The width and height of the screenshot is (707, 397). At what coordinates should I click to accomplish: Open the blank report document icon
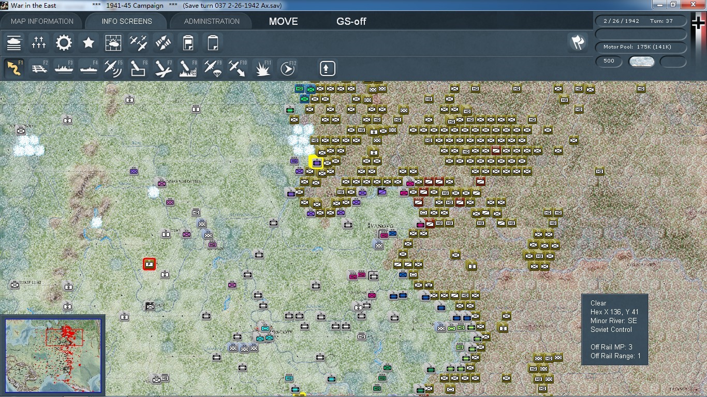click(x=213, y=42)
